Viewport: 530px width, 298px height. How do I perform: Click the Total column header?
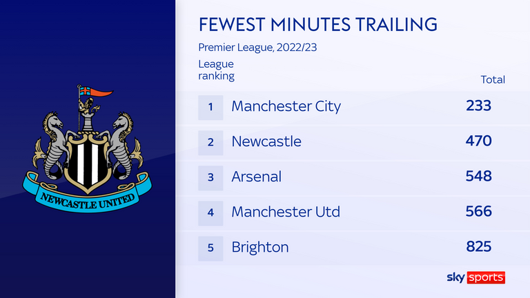click(x=493, y=80)
